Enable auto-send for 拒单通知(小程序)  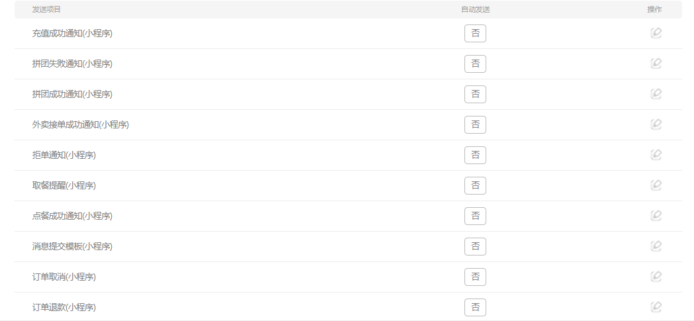475,155
